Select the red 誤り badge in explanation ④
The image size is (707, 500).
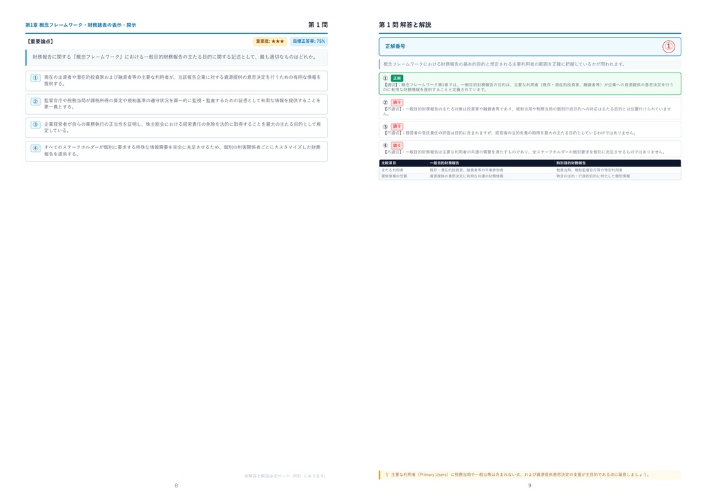point(397,146)
